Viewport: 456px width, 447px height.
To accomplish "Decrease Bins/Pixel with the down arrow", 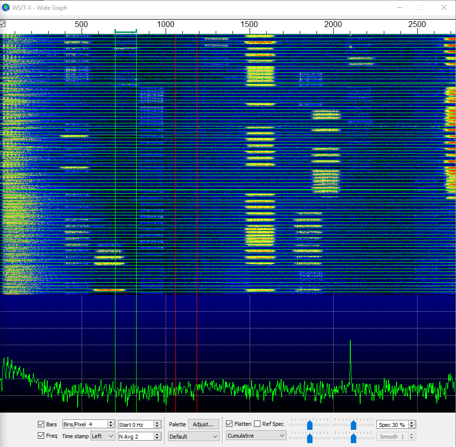I will 112,426.
